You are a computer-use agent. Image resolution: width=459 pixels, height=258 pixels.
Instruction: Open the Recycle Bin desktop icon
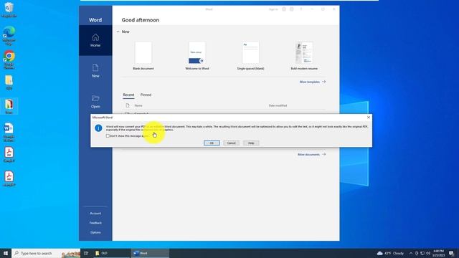point(9,9)
